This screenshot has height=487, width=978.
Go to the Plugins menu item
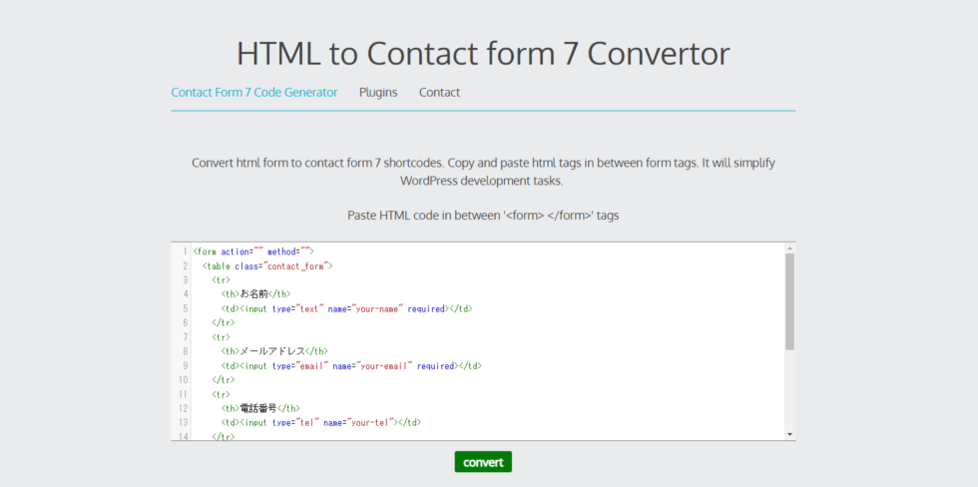pos(378,92)
